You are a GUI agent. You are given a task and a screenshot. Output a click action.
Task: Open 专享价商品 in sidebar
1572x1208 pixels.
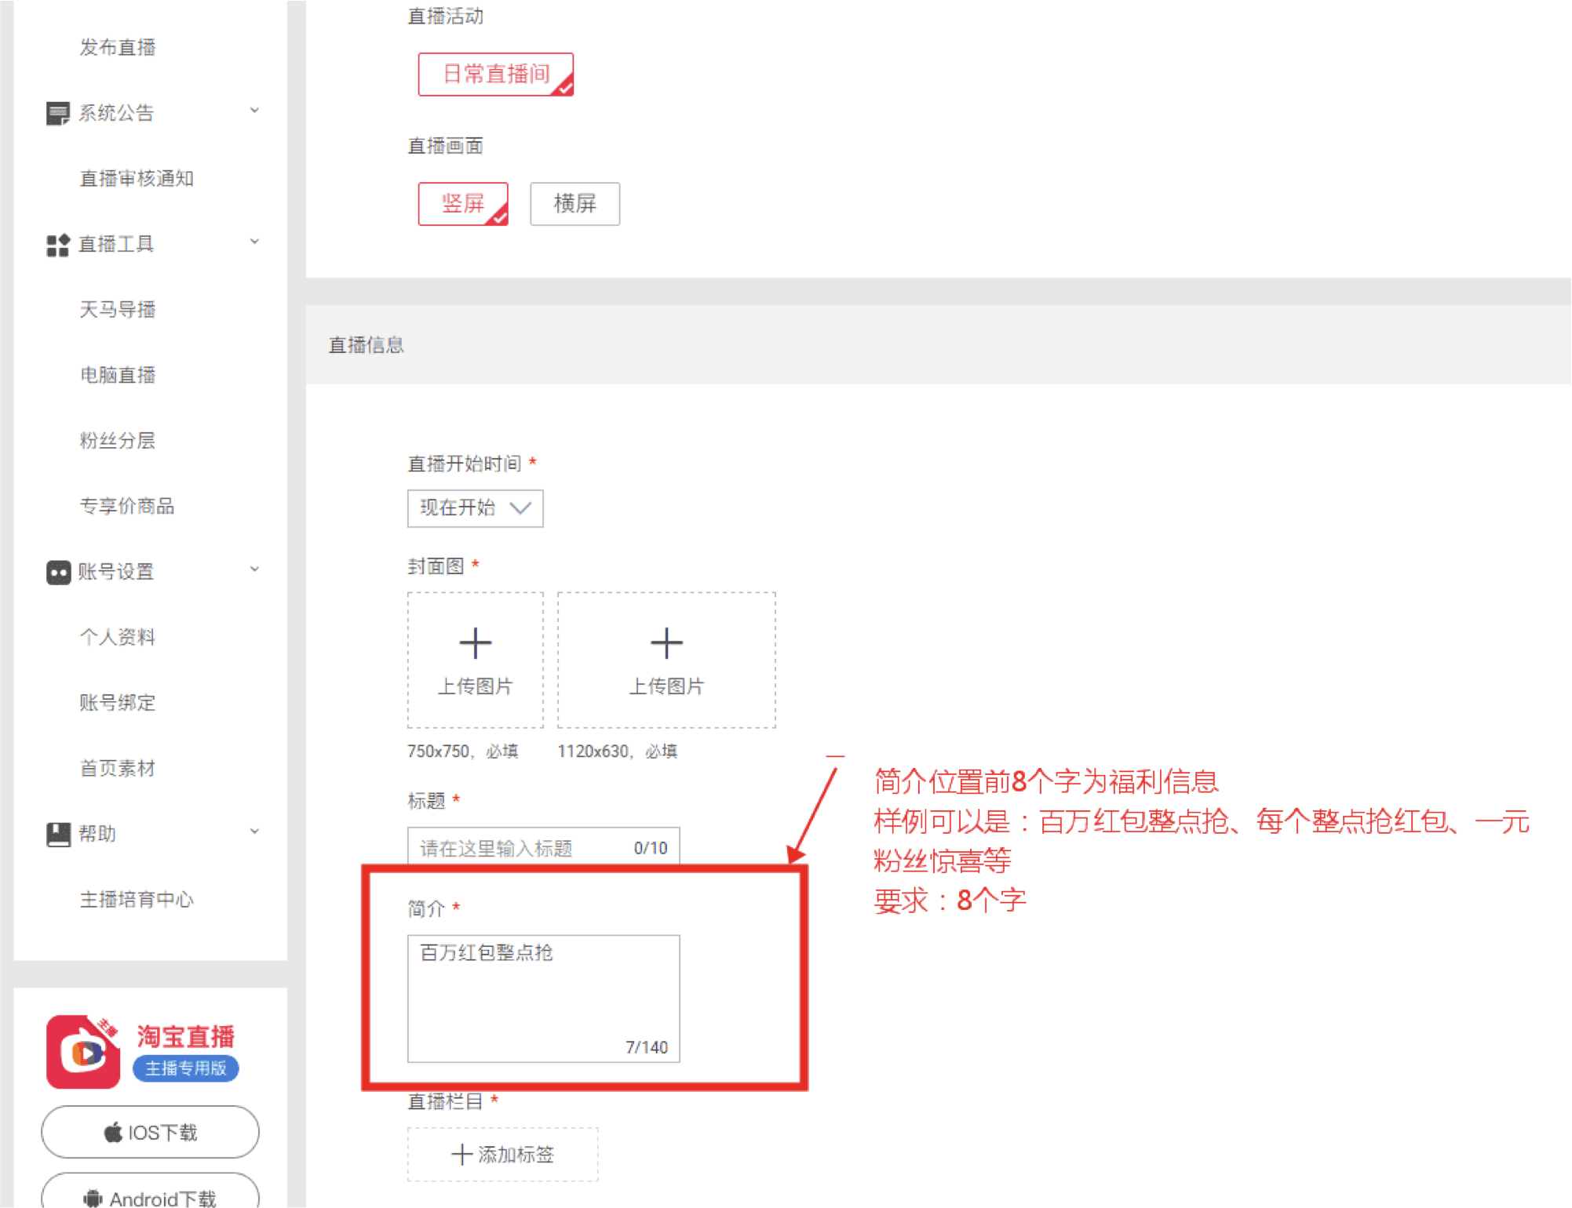[126, 506]
